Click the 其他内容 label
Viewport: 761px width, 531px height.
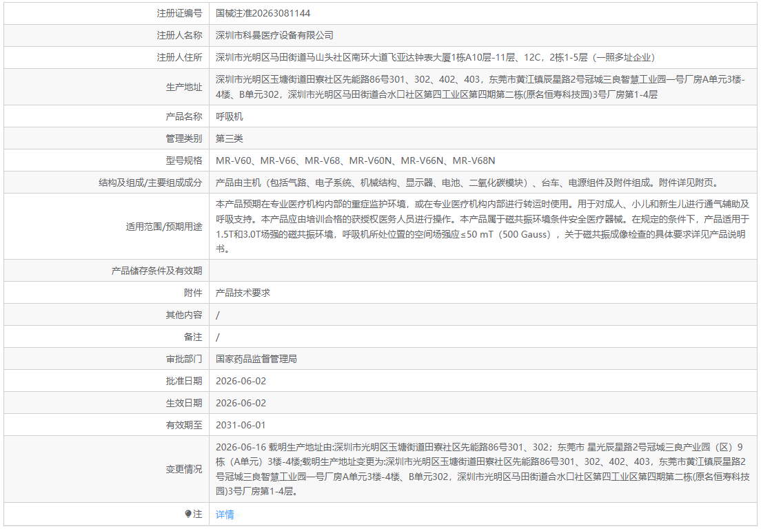184,315
